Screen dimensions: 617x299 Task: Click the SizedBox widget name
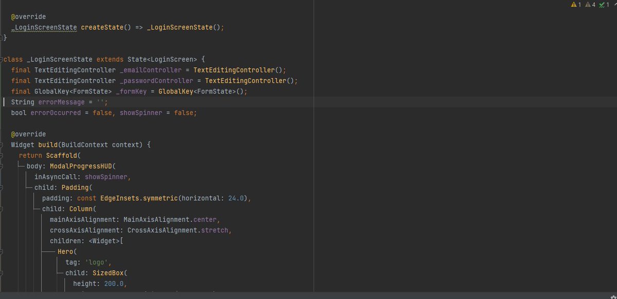point(108,273)
